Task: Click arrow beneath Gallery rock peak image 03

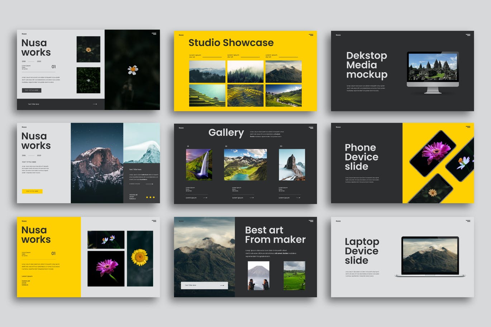Action: [298, 198]
